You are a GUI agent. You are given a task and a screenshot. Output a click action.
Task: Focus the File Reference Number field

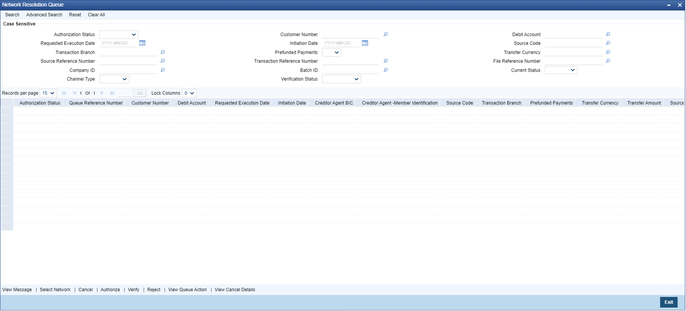(x=573, y=61)
